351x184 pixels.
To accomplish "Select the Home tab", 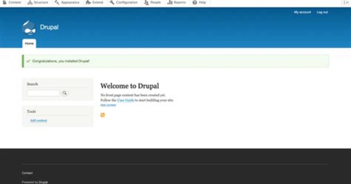I will pyautogui.click(x=29, y=43).
